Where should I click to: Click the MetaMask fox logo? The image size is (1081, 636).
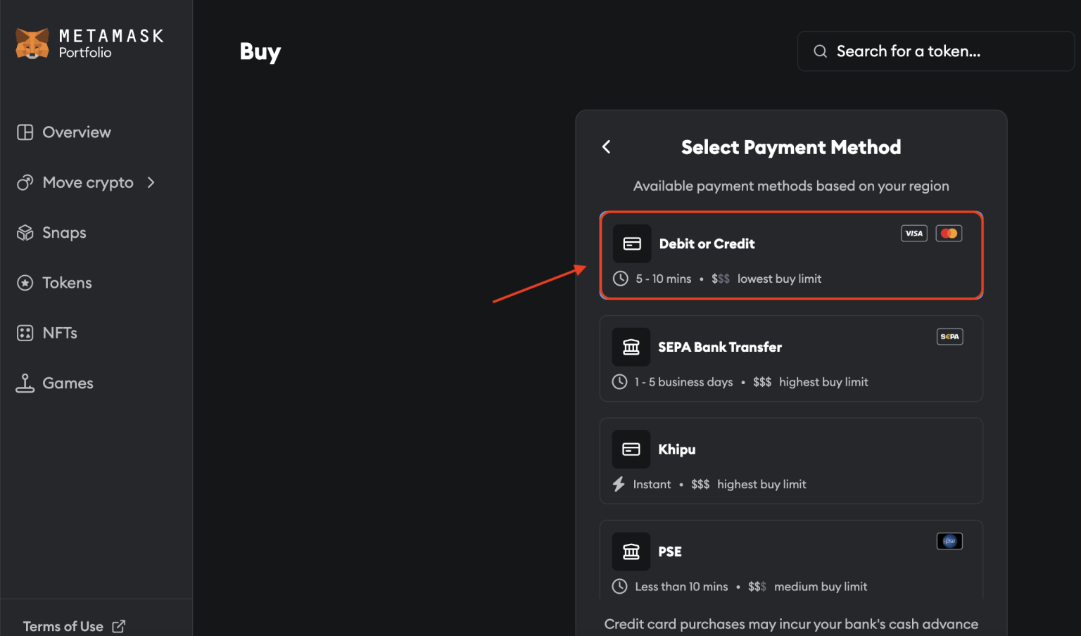[32, 44]
